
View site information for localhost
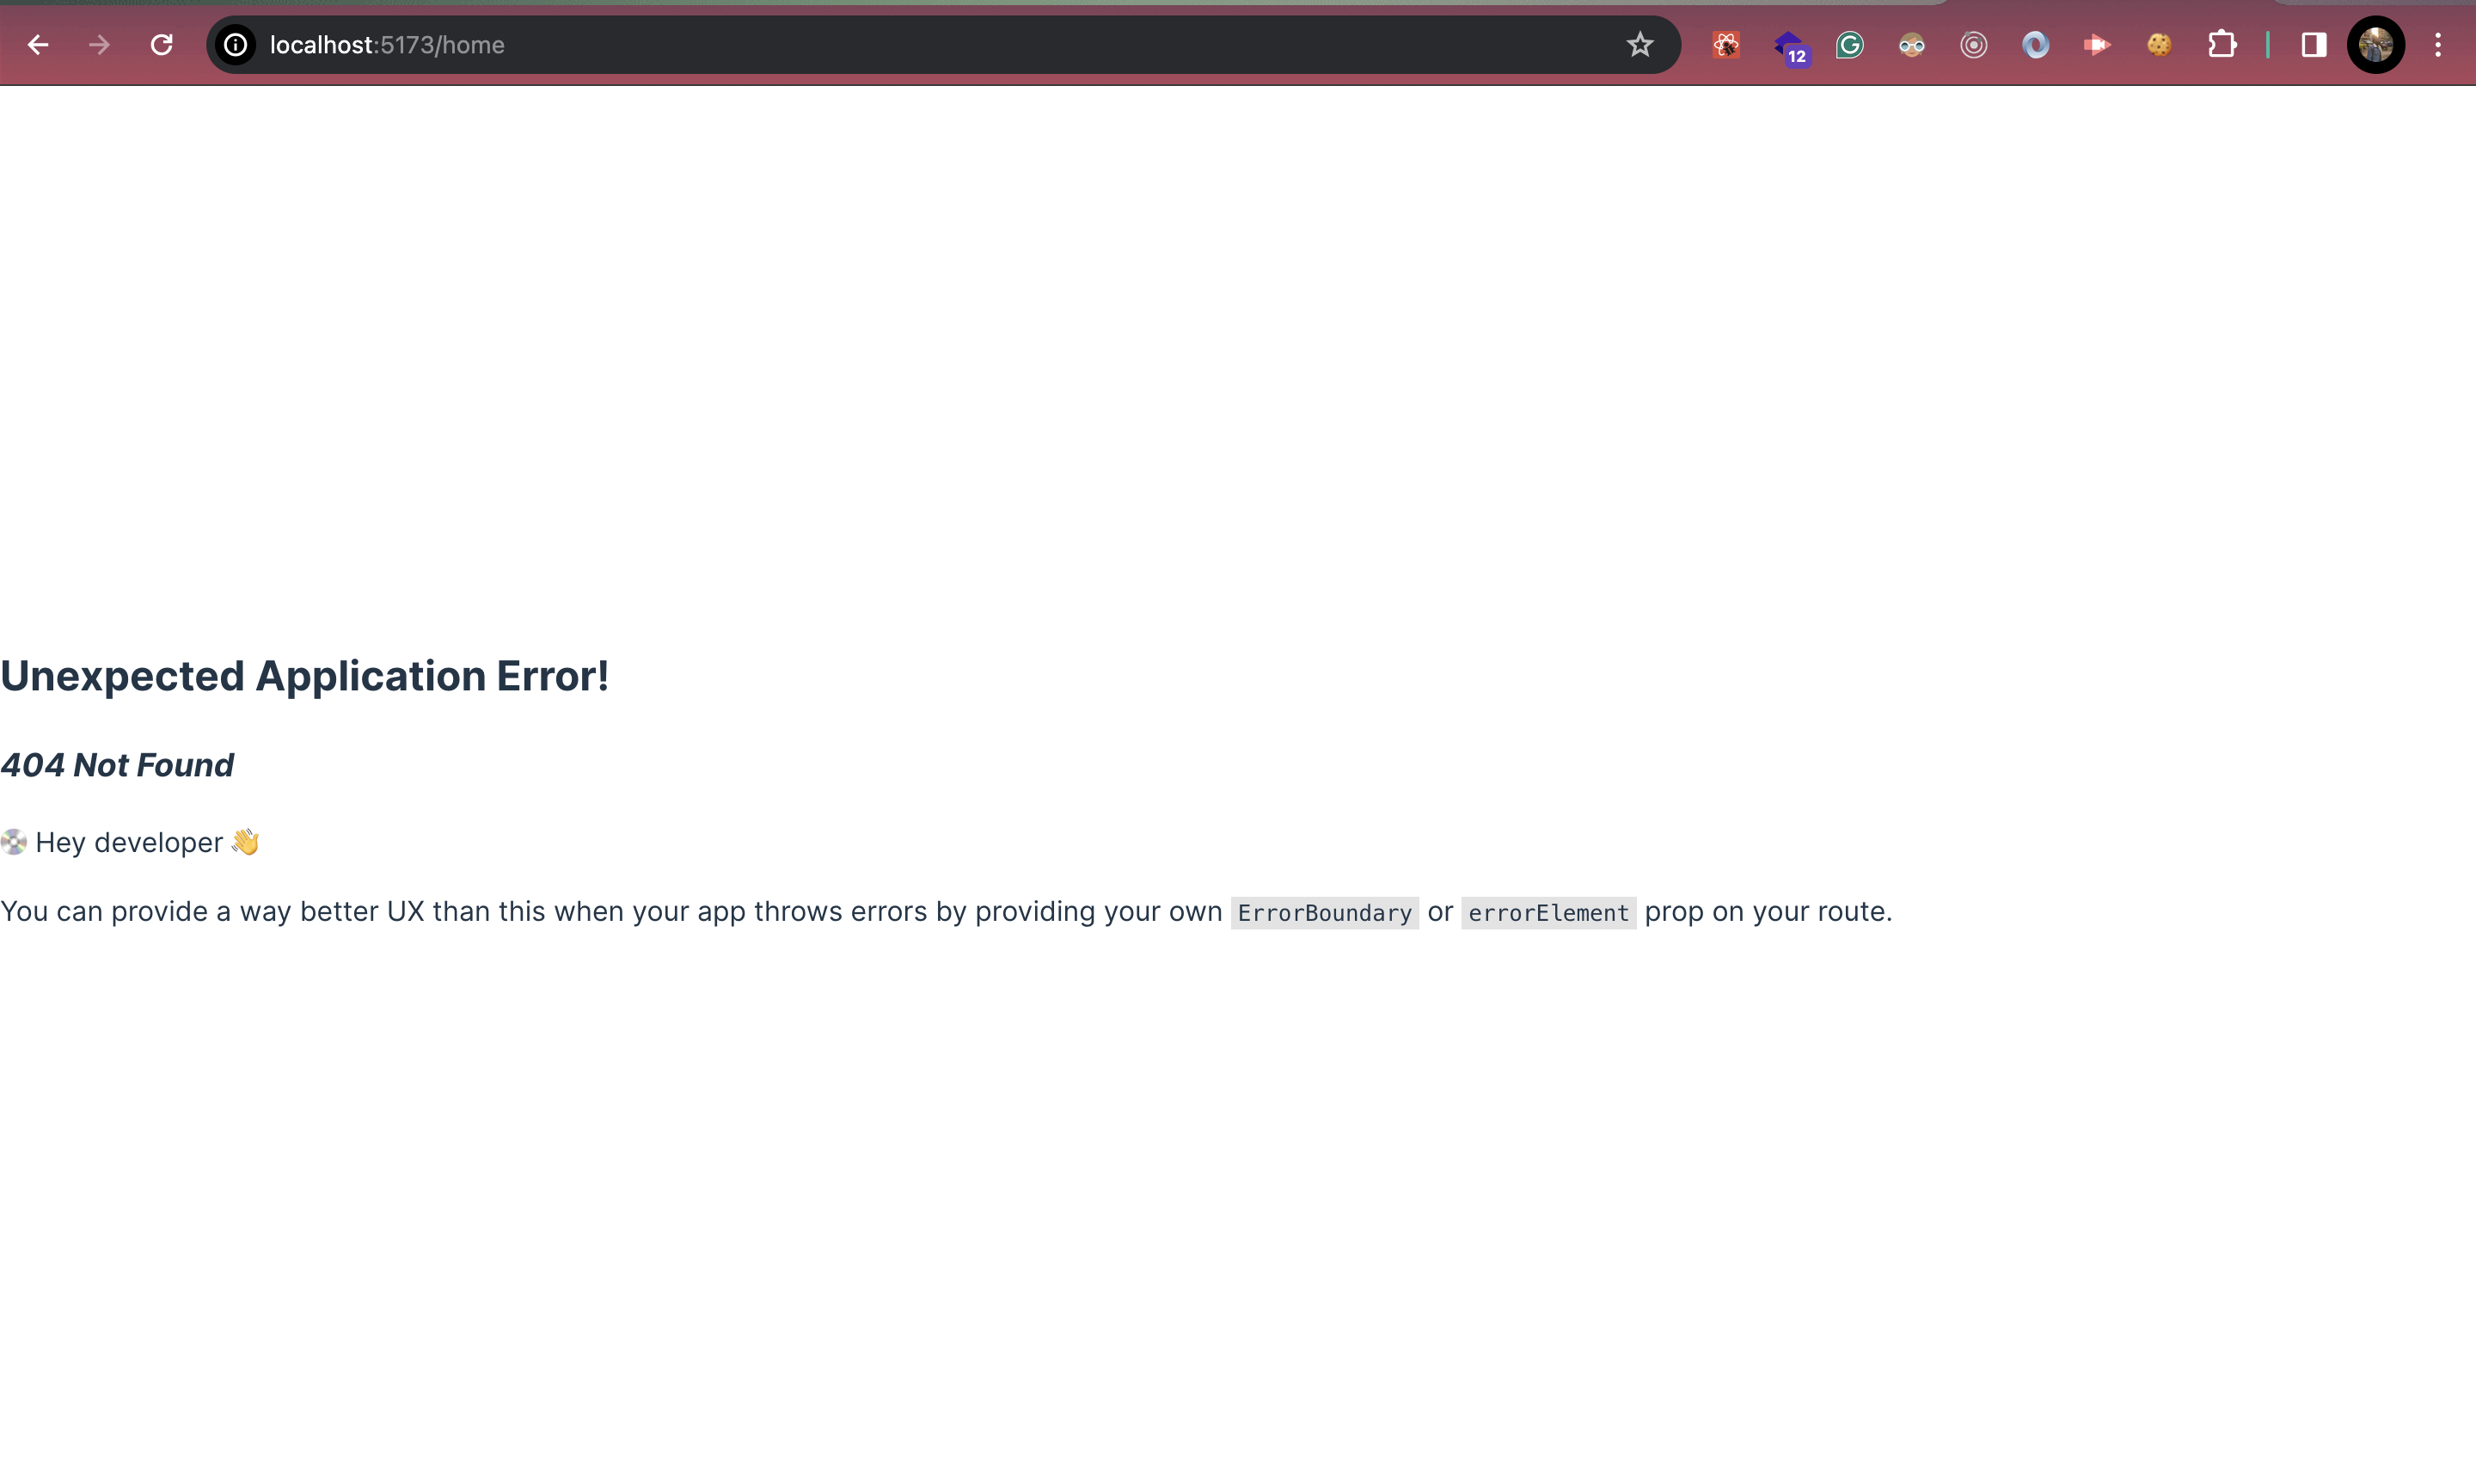[x=236, y=45]
